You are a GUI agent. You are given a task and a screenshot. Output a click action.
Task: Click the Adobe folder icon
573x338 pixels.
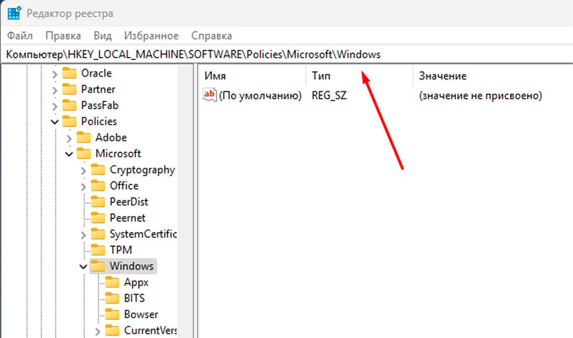click(x=84, y=138)
